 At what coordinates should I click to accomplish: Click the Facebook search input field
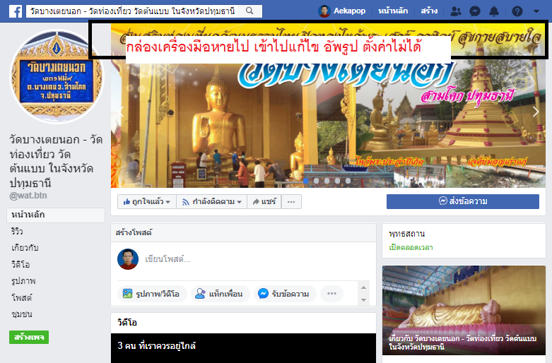pyautogui.click(x=132, y=11)
